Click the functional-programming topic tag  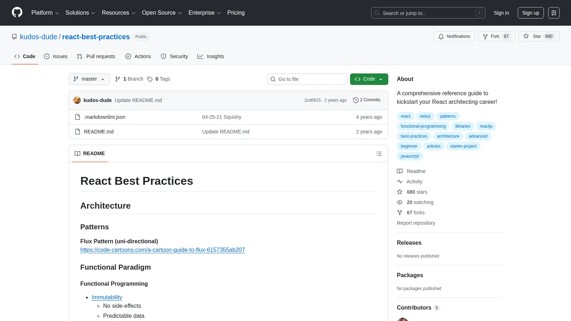(x=423, y=126)
